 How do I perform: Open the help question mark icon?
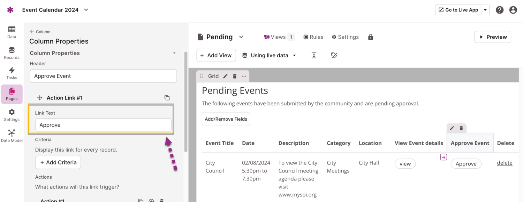pos(500,10)
